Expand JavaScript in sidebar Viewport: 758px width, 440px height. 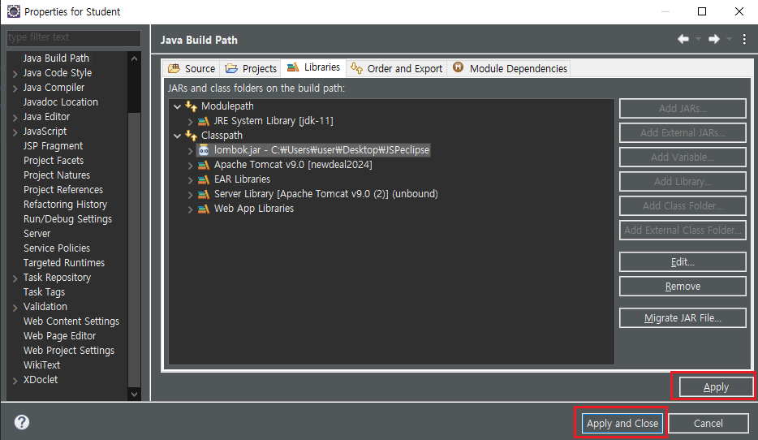point(15,132)
